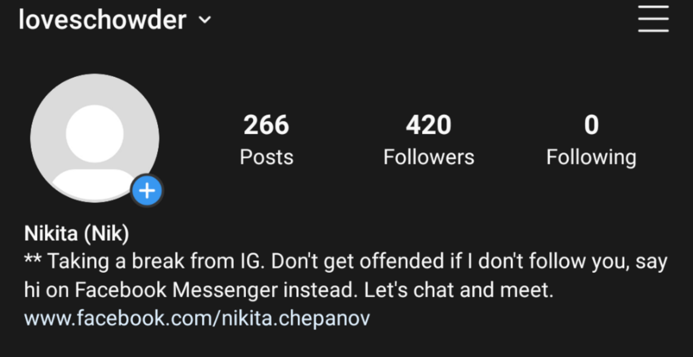
Task: Open the default gray profile picture
Action: pos(95,138)
